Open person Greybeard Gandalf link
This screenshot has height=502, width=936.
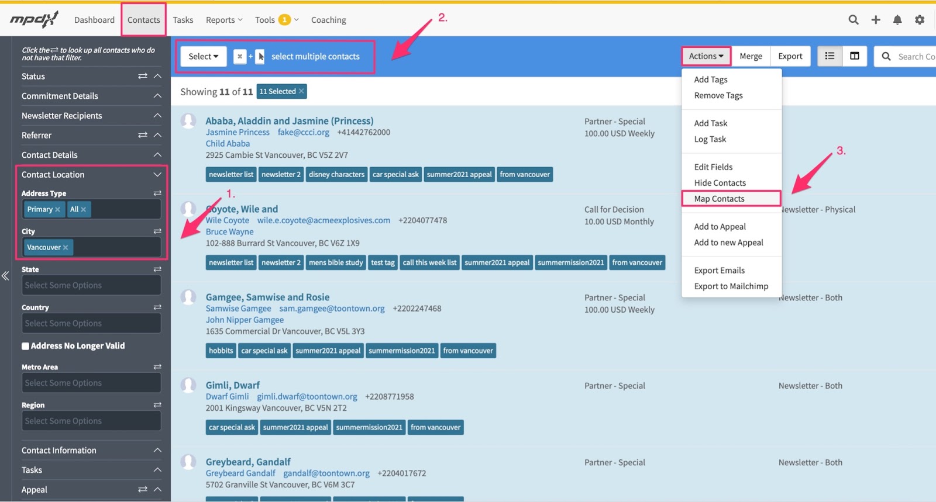tap(240, 473)
